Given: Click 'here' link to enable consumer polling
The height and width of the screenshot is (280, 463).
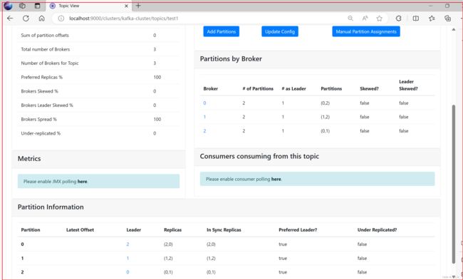Looking at the screenshot, I should [276, 179].
